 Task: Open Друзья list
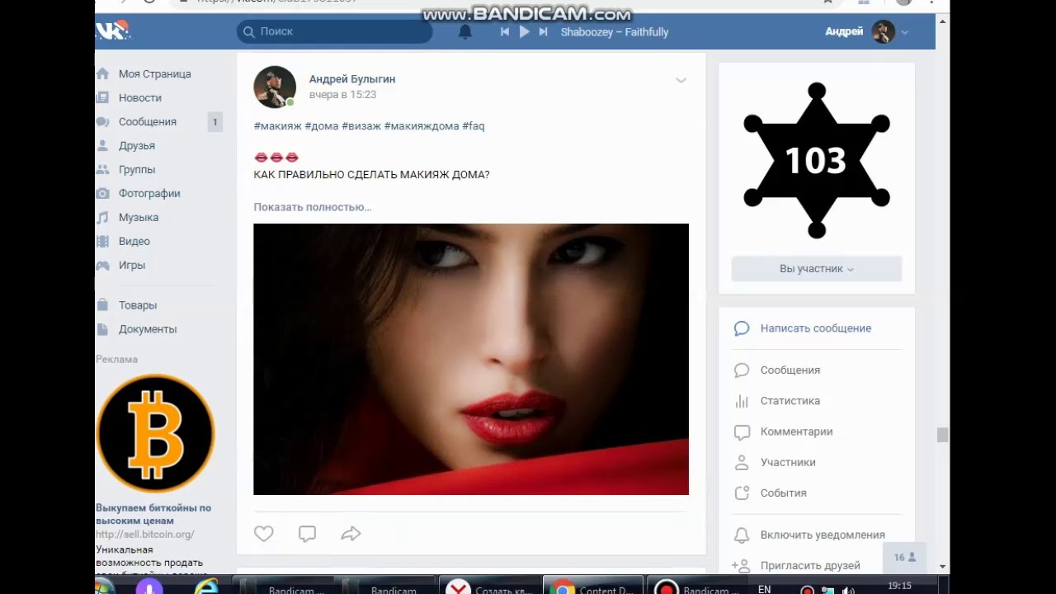point(137,145)
